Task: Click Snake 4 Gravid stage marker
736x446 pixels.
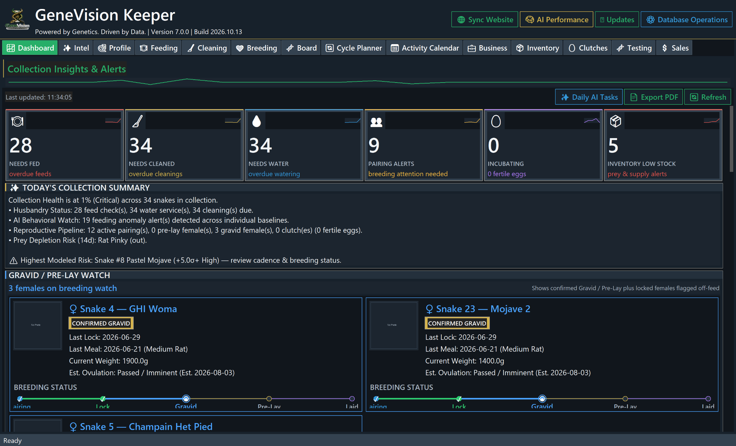Action: pos(186,399)
